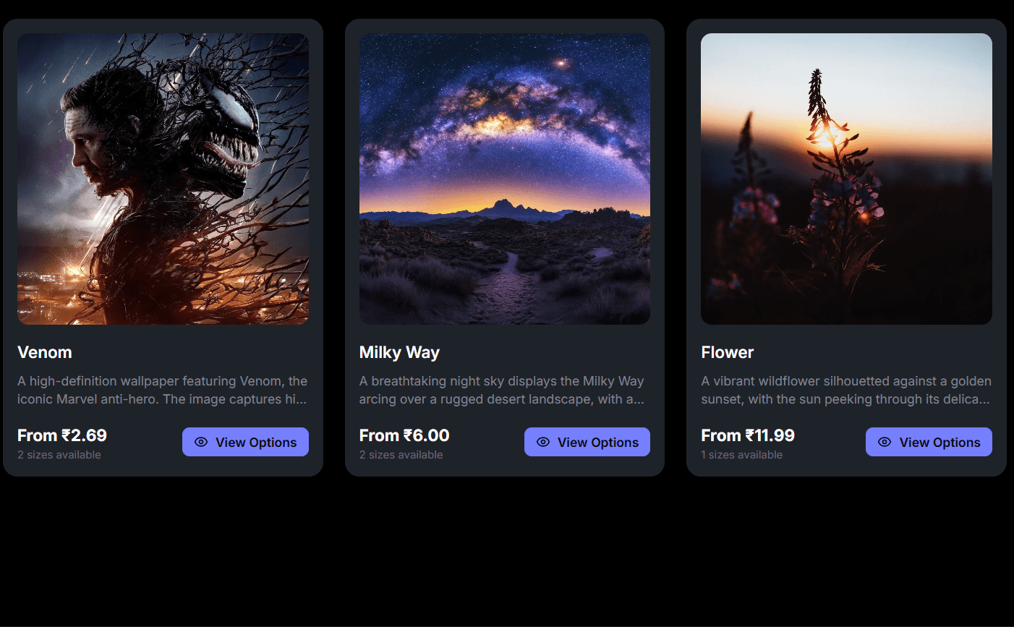Click the From ₹6.00 price label
Image resolution: width=1014 pixels, height=627 pixels.
coord(404,435)
